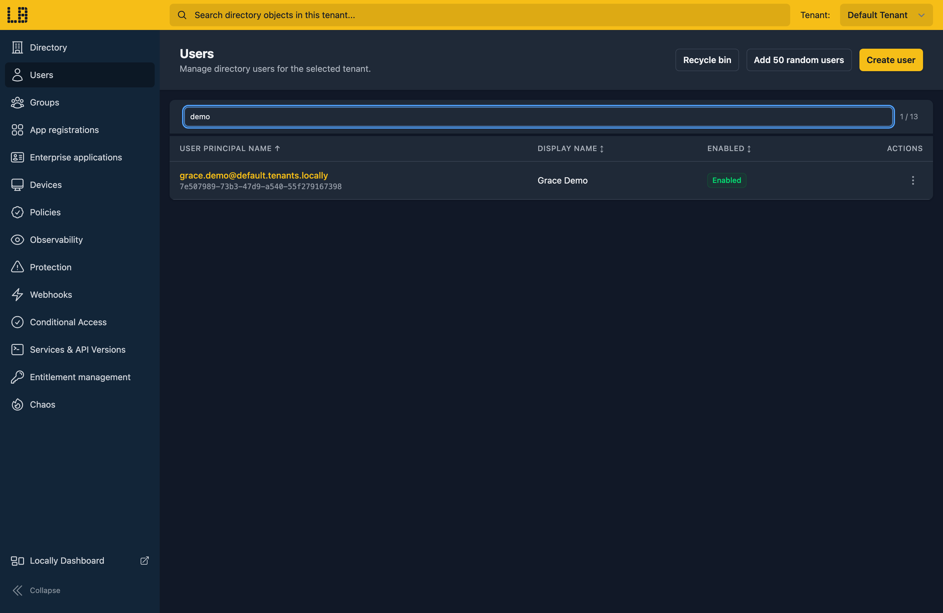Sort by Enabled column
Image resolution: width=943 pixels, height=613 pixels.
[729, 148]
